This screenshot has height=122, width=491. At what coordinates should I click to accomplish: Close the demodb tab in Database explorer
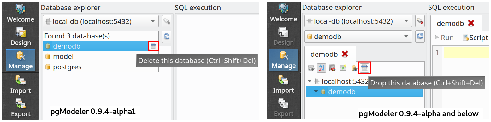point(345,54)
